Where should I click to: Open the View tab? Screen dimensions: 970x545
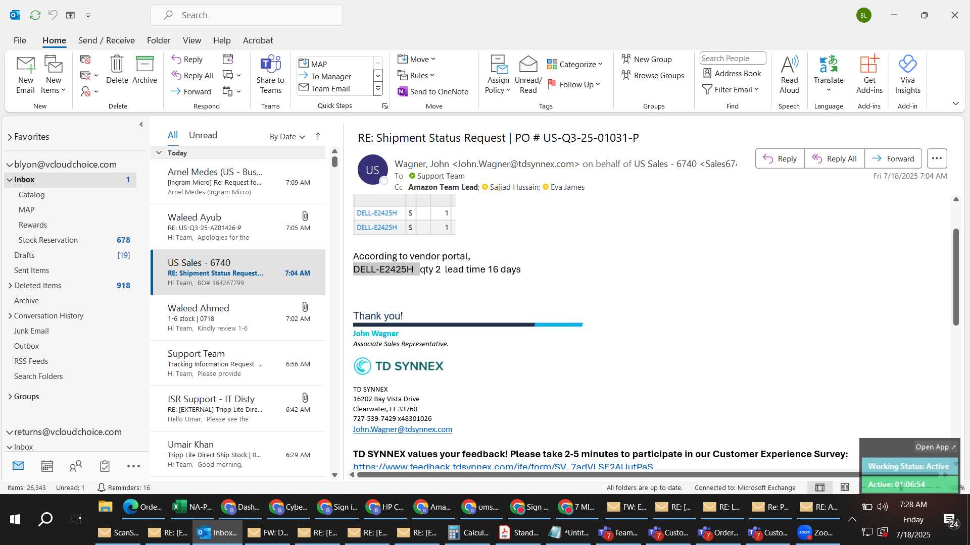point(191,40)
